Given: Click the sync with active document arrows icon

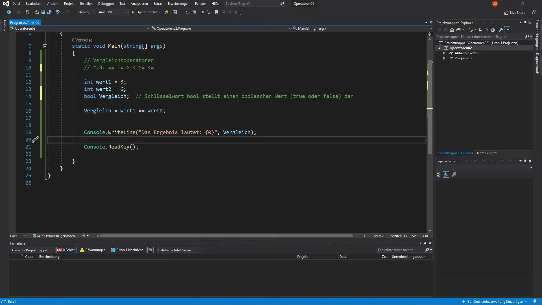Looking at the screenshot, I should point(480,30).
